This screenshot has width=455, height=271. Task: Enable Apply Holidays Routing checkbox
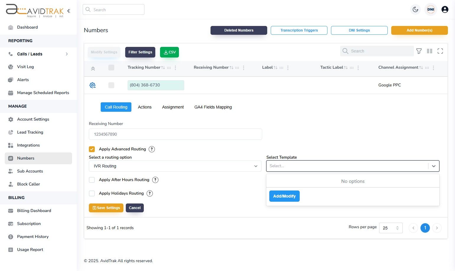pos(92,193)
